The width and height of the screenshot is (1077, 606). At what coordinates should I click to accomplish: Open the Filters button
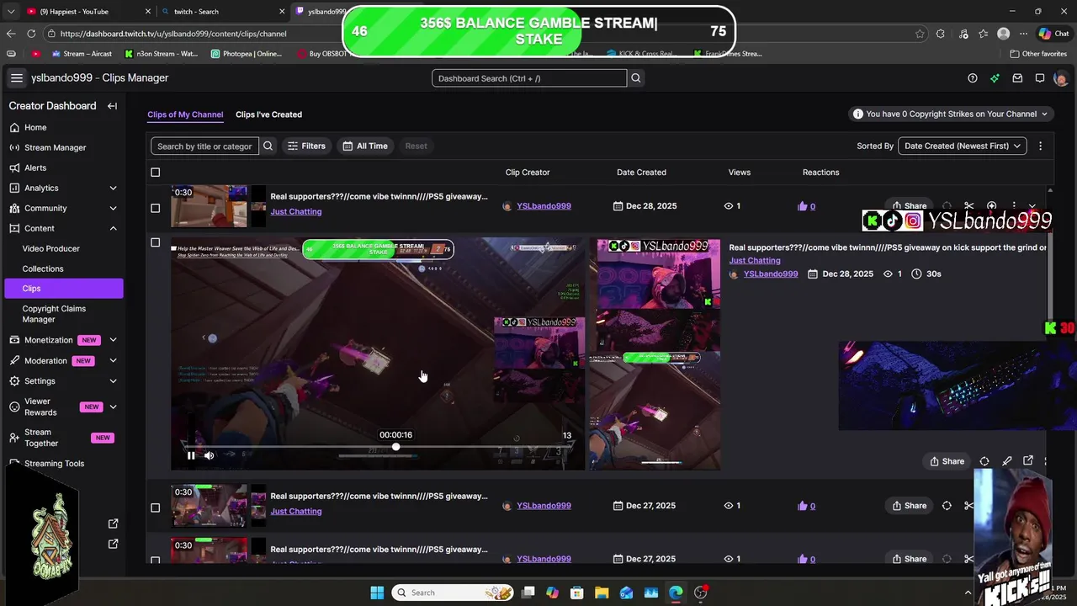click(306, 146)
